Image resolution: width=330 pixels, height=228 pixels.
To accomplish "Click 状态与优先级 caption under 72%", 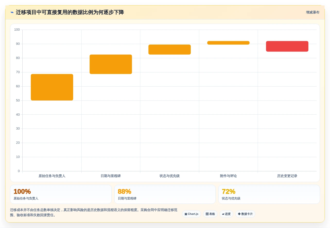I will click(x=231, y=199).
